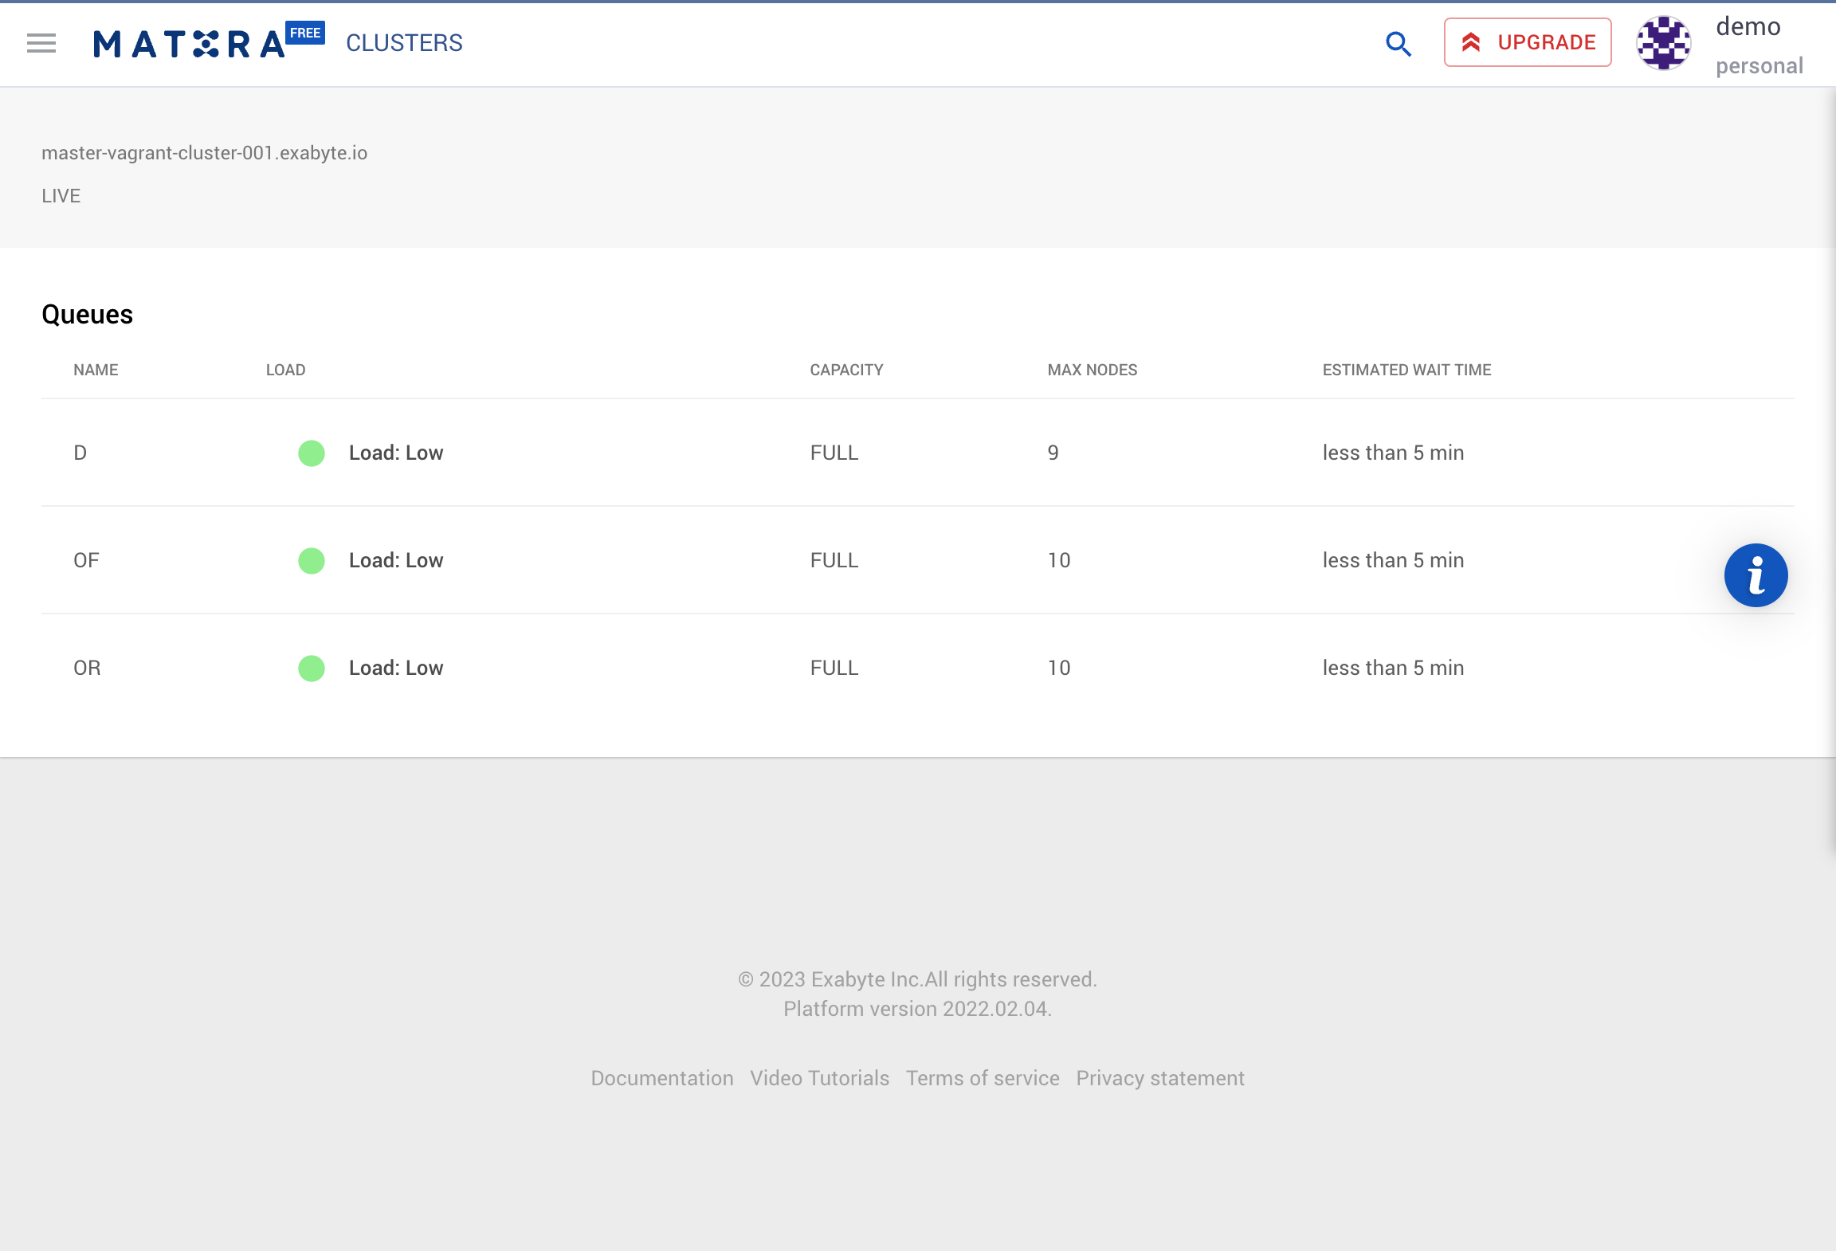This screenshot has height=1251, width=1836.
Task: Click the demo user avatar
Action: point(1664,44)
